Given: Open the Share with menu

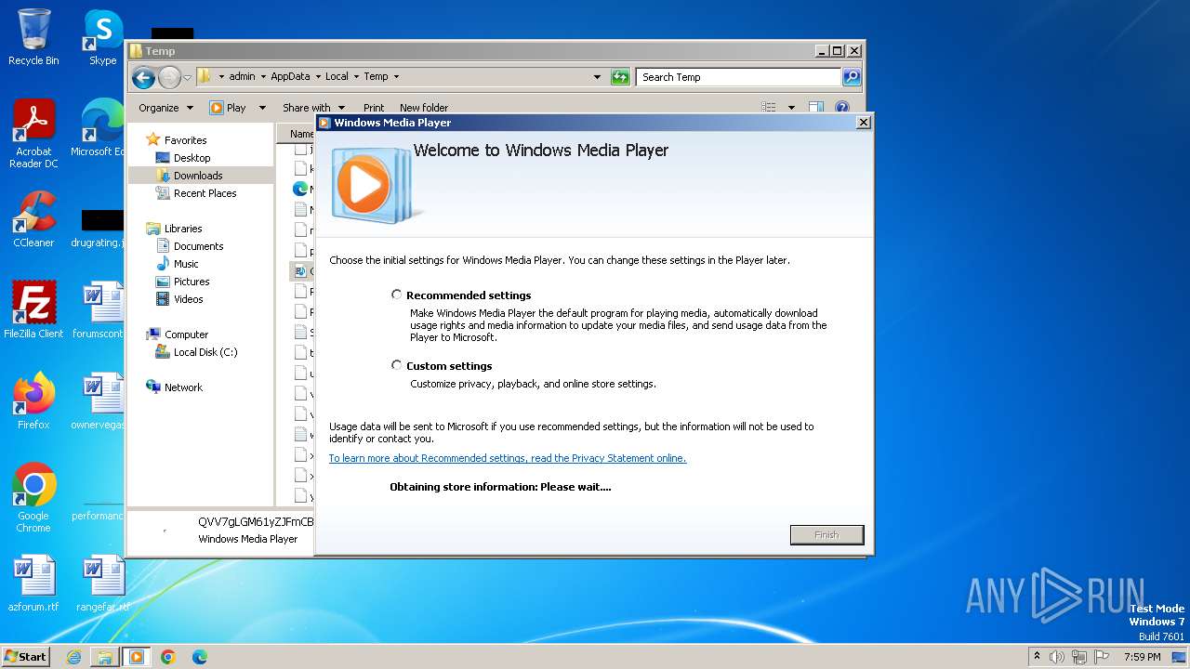Looking at the screenshot, I should 314,108.
